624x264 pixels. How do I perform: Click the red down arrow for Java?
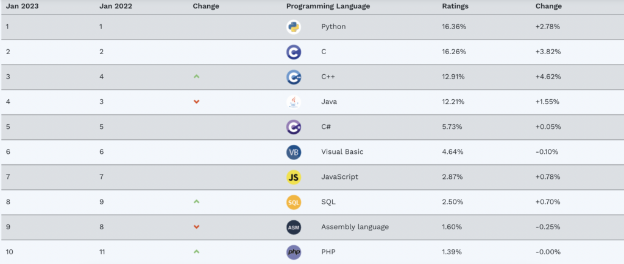point(196,102)
